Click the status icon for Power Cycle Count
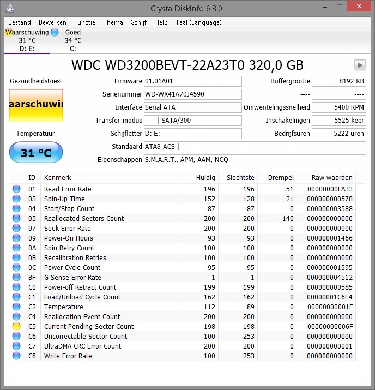 [x=16, y=267]
